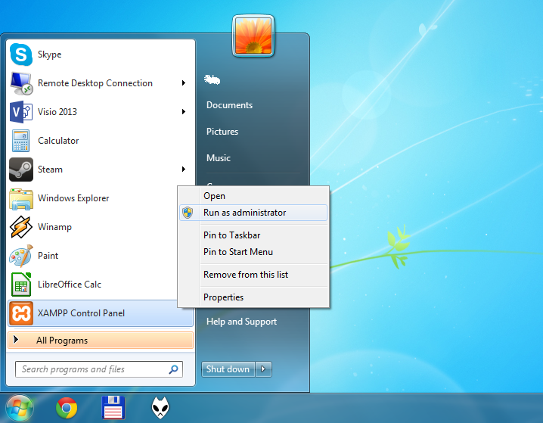Image resolution: width=543 pixels, height=423 pixels.
Task: Click the Search programs and files box
Action: tap(99, 369)
